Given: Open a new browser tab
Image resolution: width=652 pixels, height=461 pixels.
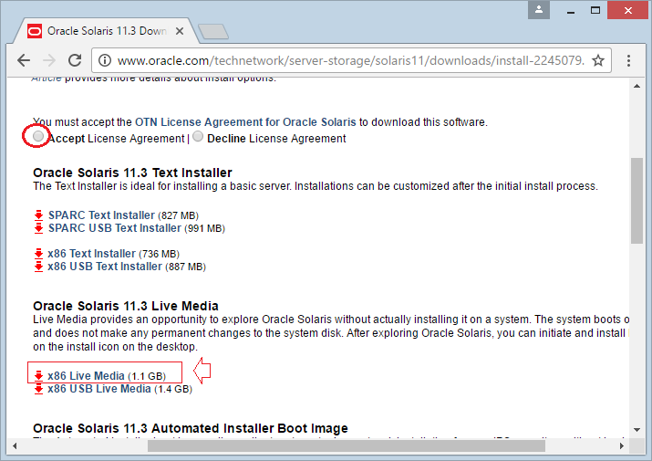Looking at the screenshot, I should click(213, 32).
